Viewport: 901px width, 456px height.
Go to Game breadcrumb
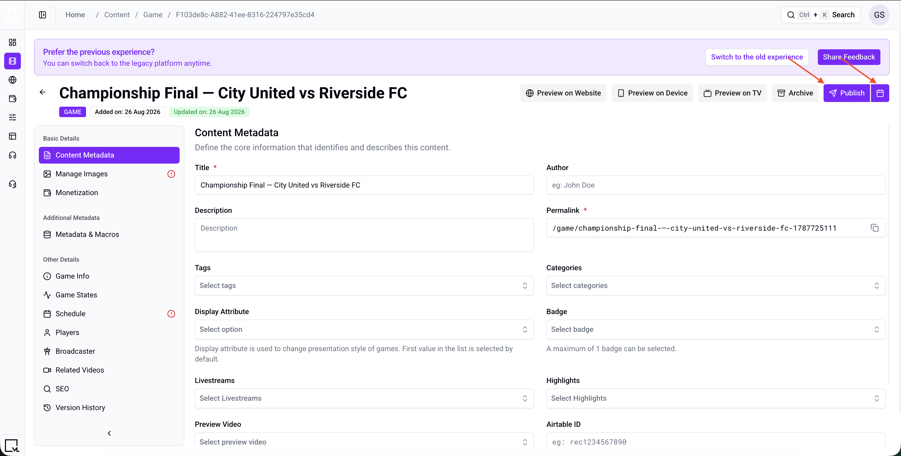[153, 15]
